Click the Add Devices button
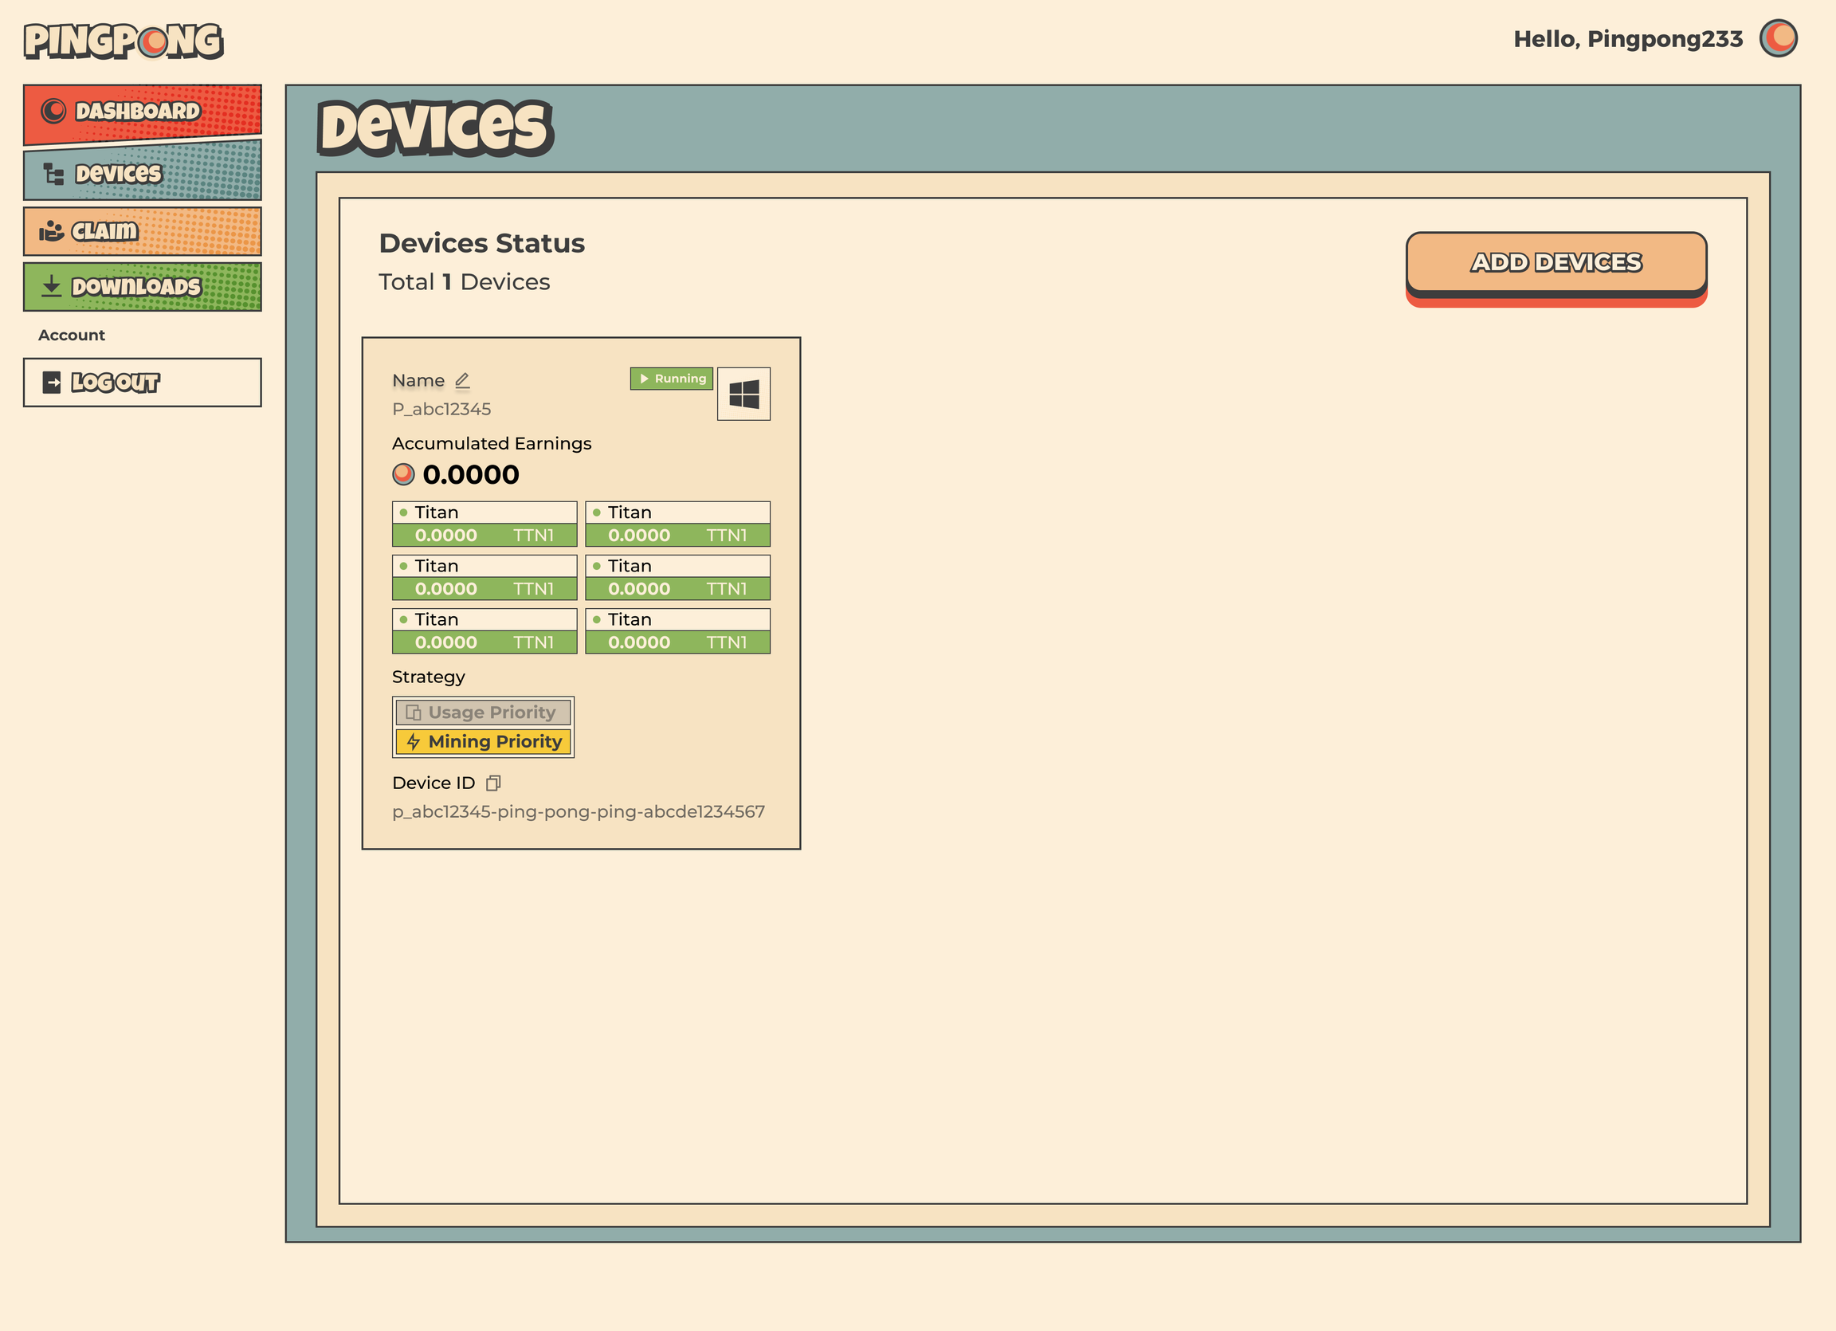 pyautogui.click(x=1556, y=262)
